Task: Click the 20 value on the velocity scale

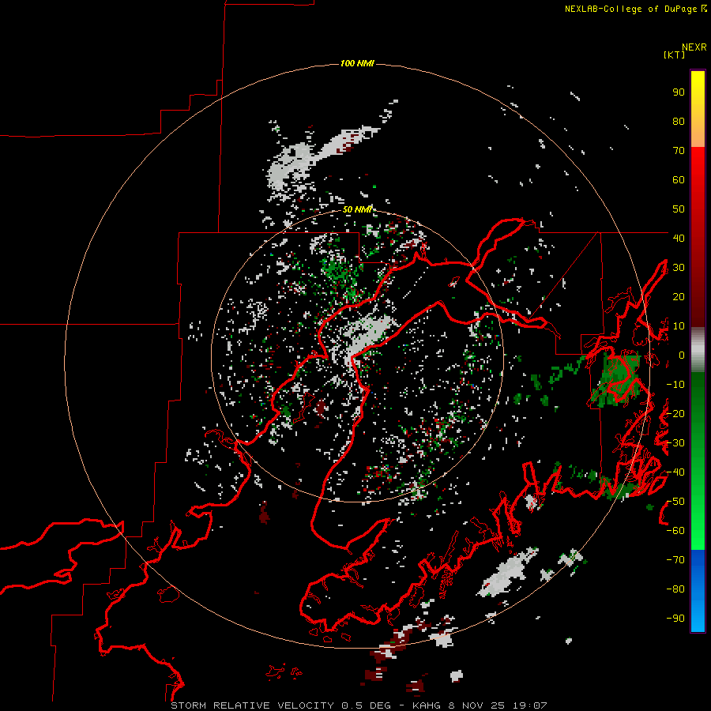Action: pos(679,296)
